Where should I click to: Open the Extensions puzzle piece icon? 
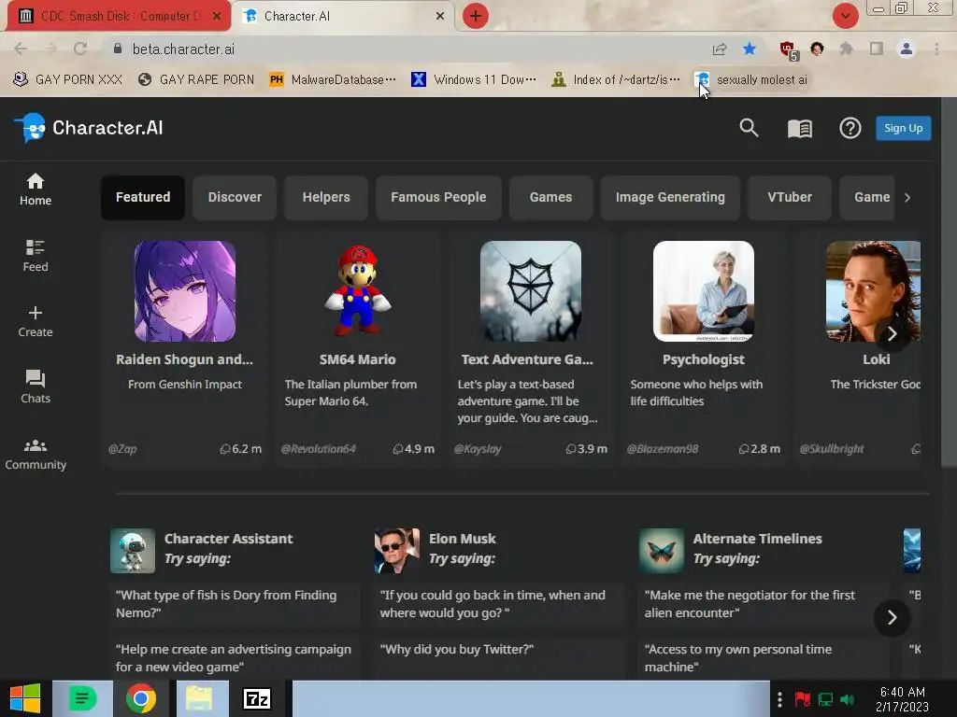[847, 49]
